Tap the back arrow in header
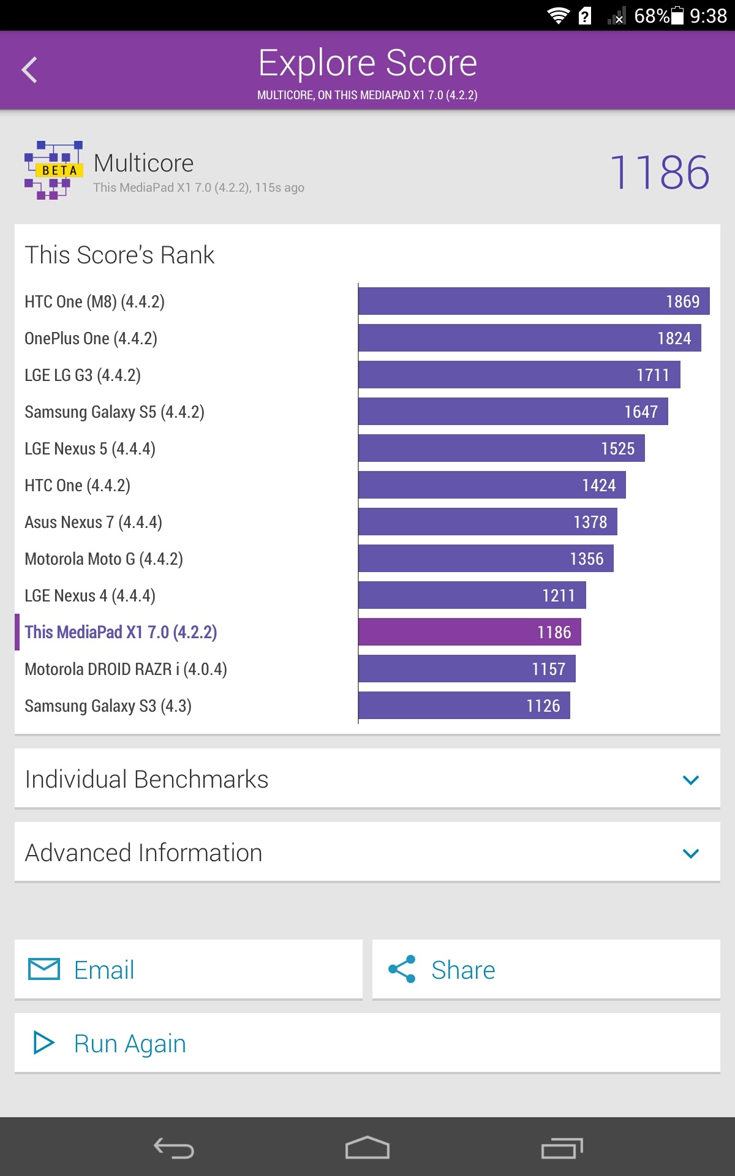 click(x=29, y=70)
